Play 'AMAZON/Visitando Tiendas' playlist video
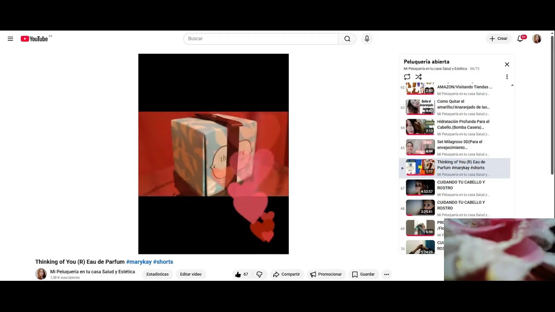Image resolution: width=555 pixels, height=312 pixels. pos(454,89)
